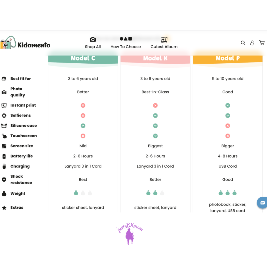
Task: Click the Extras star icon
Action: tap(4, 208)
